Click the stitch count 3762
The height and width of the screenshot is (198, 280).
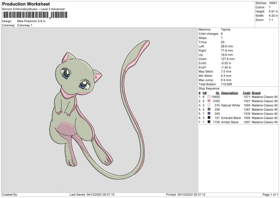point(216,101)
